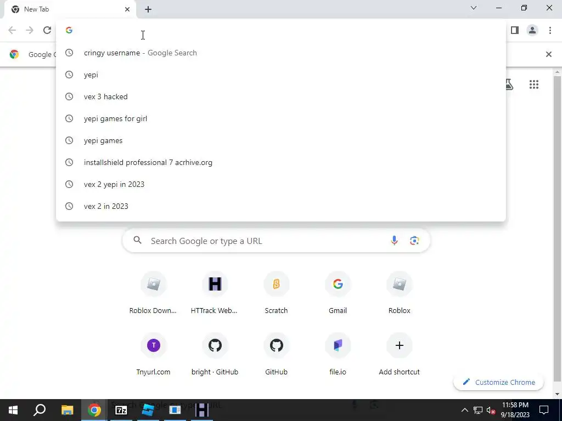Choose the 'yepi games' suggestion
The height and width of the screenshot is (421, 562).
(280, 140)
